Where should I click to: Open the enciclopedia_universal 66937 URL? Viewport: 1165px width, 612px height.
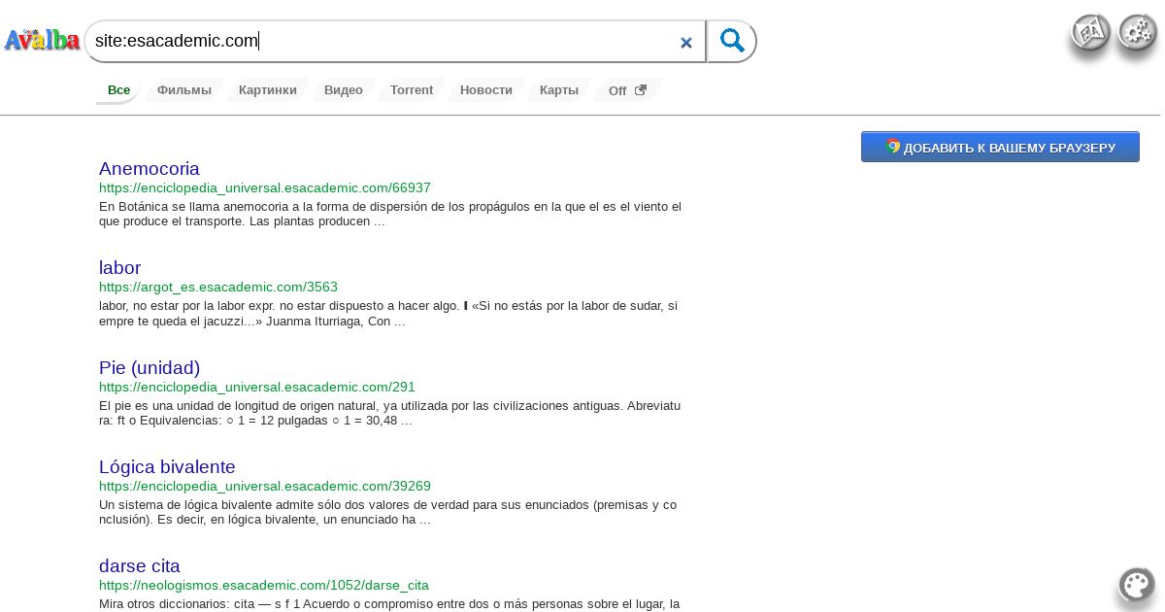[x=265, y=187]
